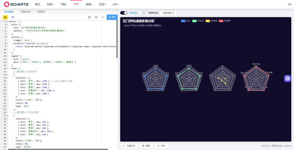Switch to the 完整代码 tab

25,12
